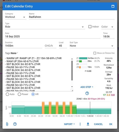Open the Sub Type dropdown
The height and width of the screenshot is (132, 119).
click(92, 46)
